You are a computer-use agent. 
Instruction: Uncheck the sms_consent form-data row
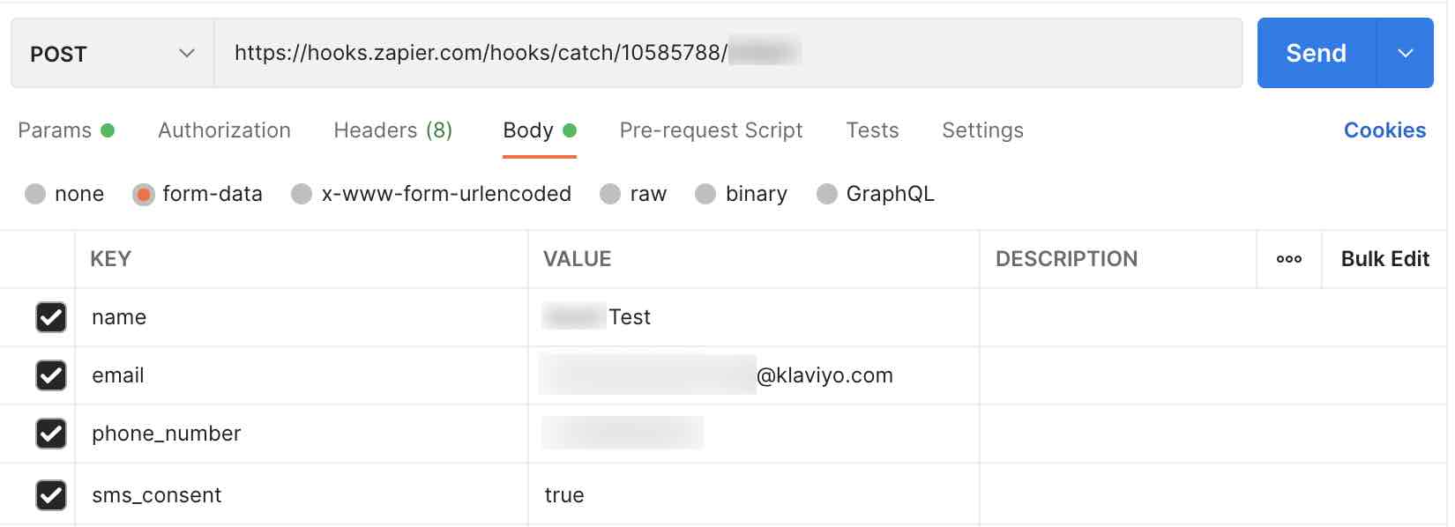[x=50, y=494]
